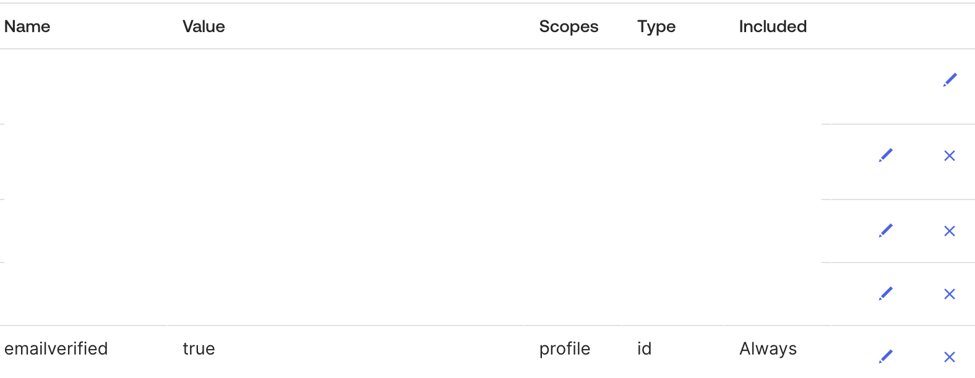Screen dimensions: 975x378
Task: Open editor via third row pencil icon
Action: (886, 230)
